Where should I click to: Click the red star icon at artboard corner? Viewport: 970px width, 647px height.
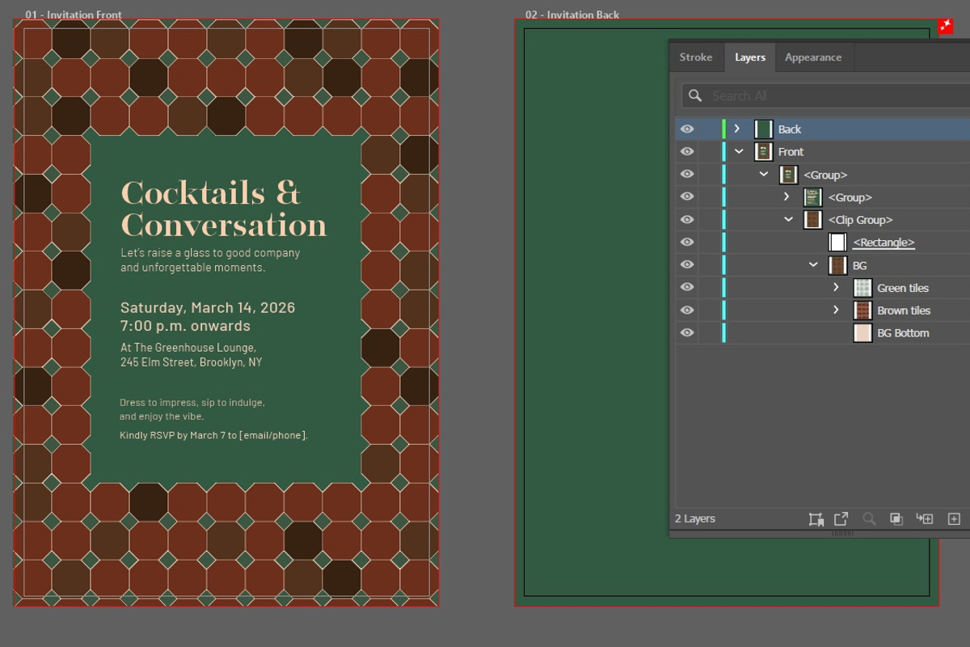tap(946, 27)
